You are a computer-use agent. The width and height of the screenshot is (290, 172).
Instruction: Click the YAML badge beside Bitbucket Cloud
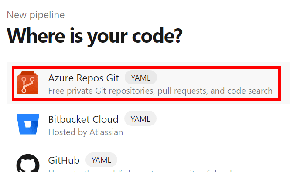coord(140,119)
